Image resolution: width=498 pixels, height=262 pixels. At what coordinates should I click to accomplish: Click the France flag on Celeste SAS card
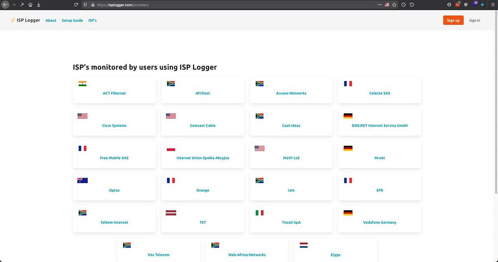click(348, 84)
